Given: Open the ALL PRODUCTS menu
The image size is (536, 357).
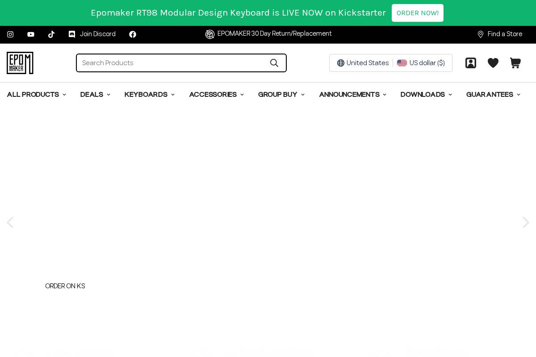Looking at the screenshot, I should pos(33,95).
